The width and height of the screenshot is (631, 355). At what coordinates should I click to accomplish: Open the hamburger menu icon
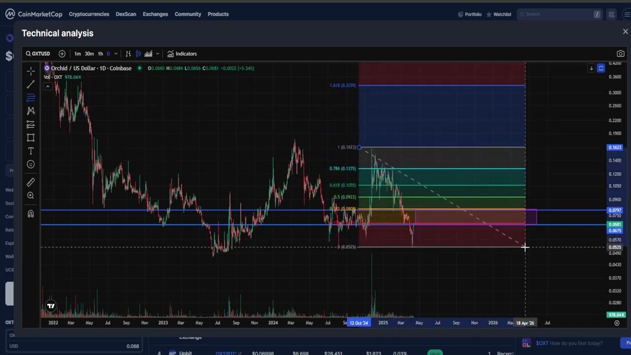coord(627,14)
